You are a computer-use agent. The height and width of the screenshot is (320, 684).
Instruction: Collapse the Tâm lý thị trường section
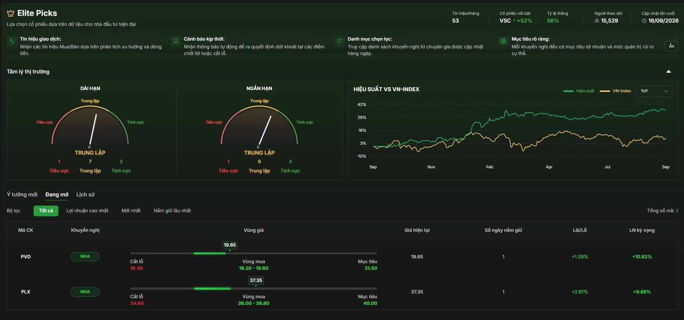click(668, 72)
